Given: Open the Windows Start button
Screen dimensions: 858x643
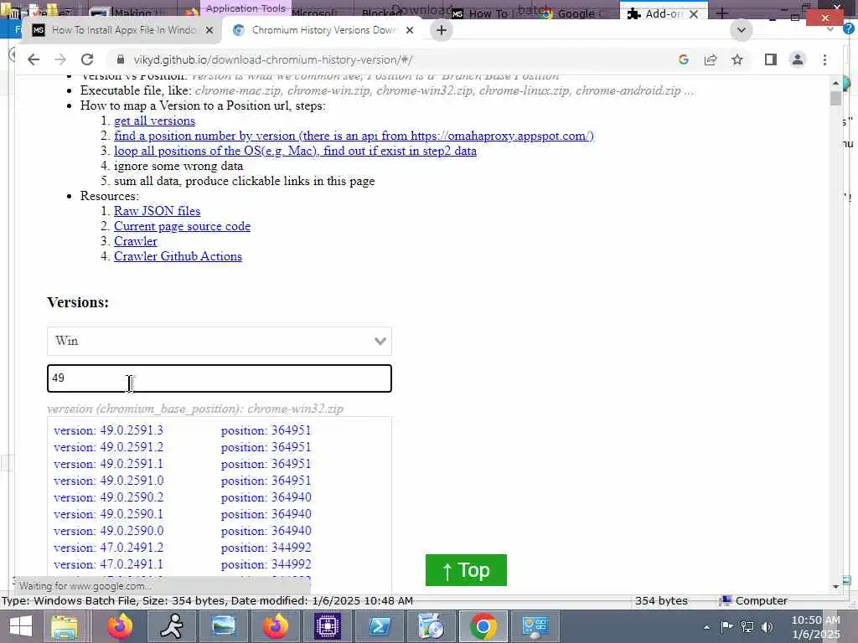Looking at the screenshot, I should click(20, 626).
